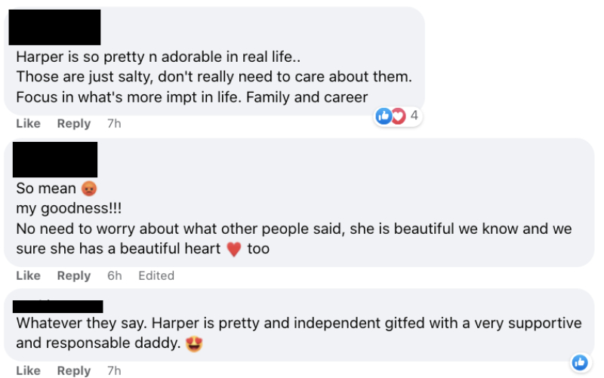Open the reaction count of 4

414,116
